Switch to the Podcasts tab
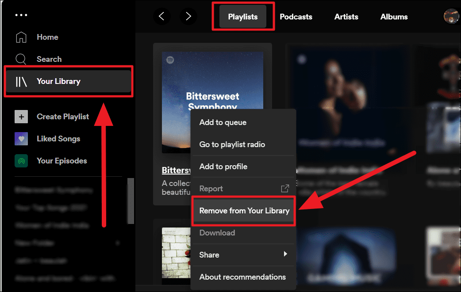 point(296,17)
